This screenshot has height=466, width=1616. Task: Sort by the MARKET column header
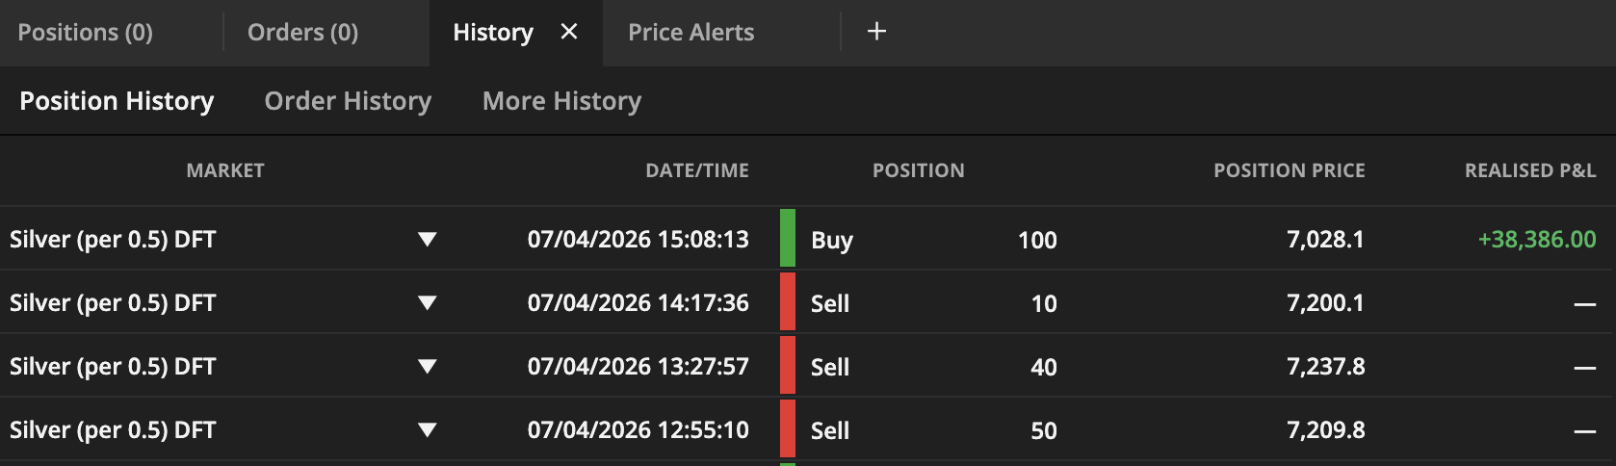tap(225, 170)
